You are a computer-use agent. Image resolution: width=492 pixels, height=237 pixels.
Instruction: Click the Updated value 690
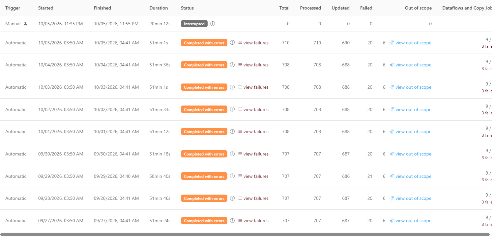click(346, 43)
